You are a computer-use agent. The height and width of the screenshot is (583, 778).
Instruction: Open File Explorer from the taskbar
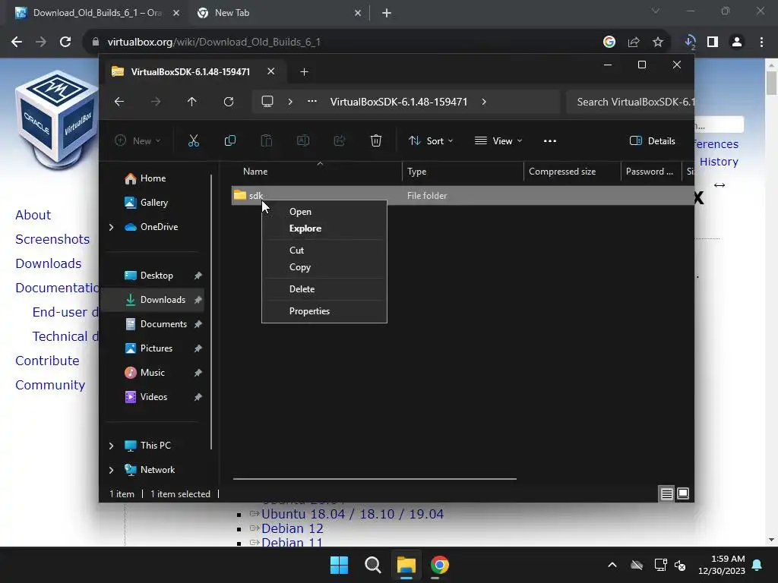click(406, 565)
